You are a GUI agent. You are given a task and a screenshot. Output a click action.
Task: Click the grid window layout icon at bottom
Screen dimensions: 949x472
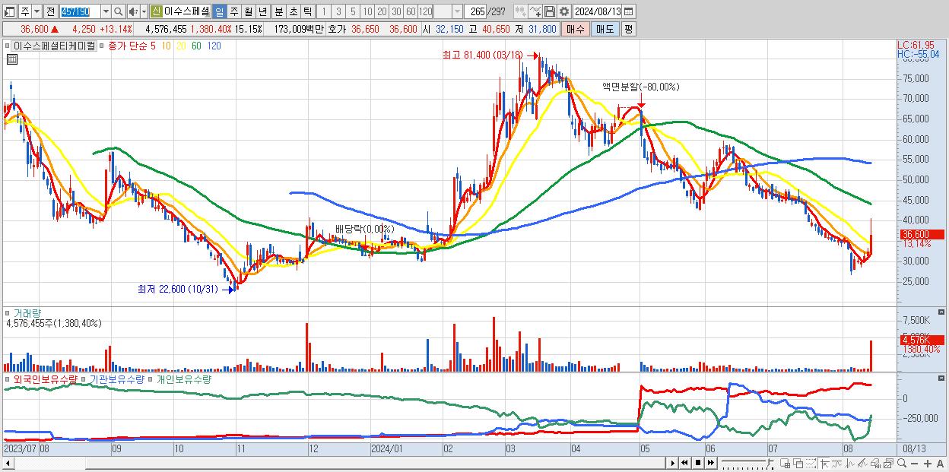[785, 464]
